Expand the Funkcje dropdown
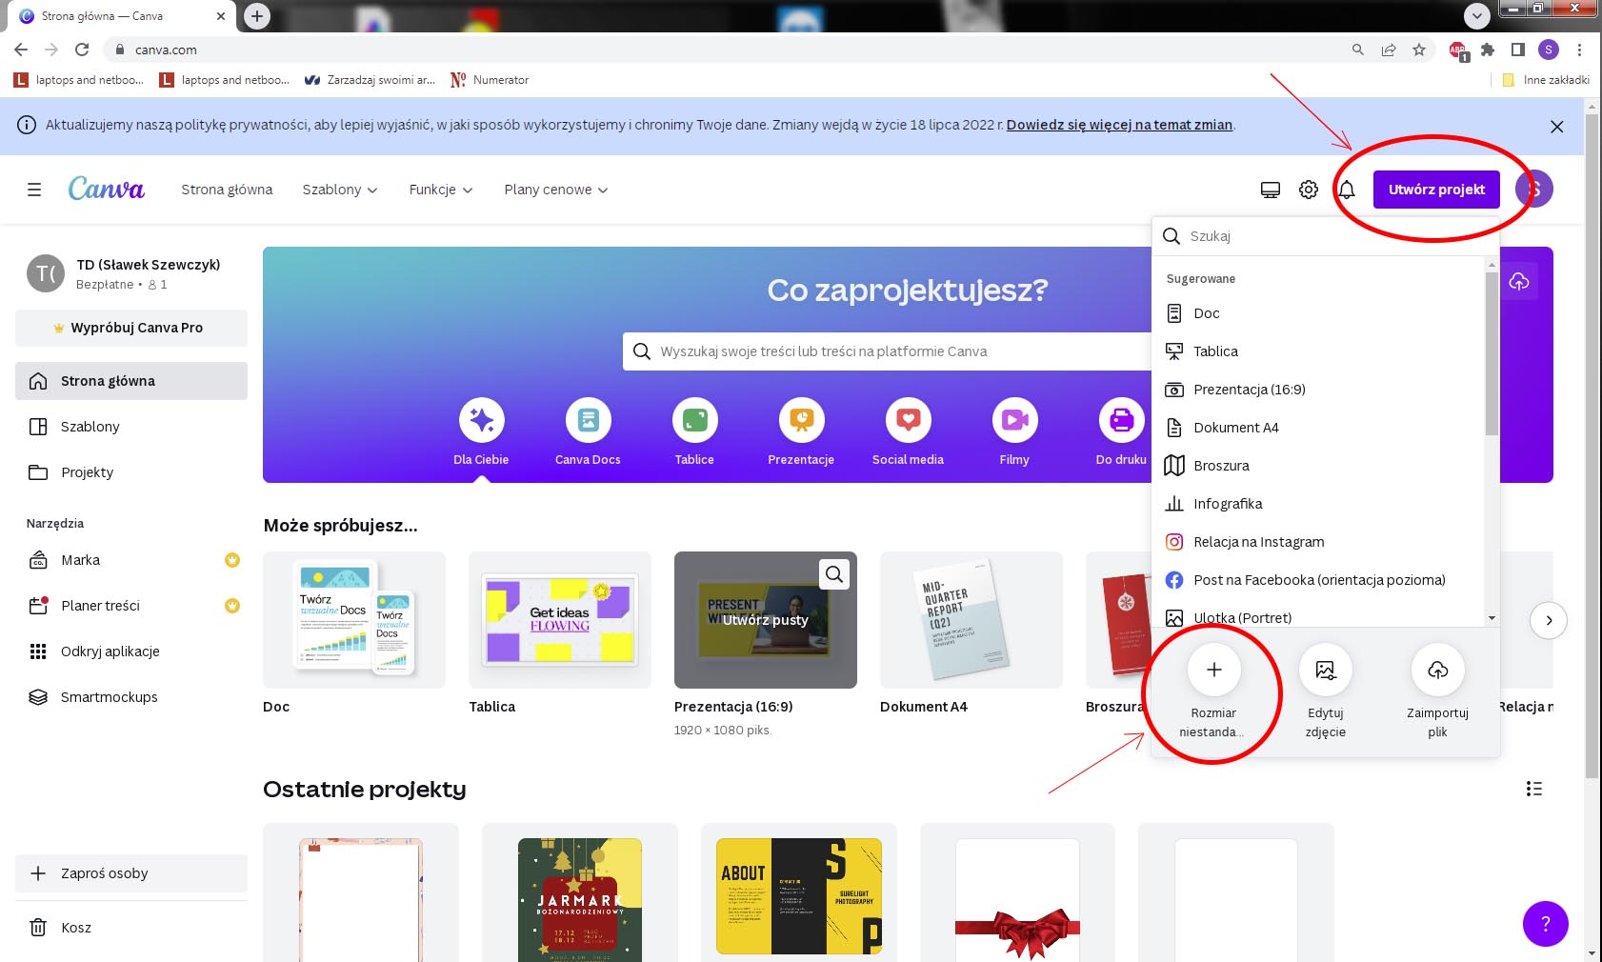This screenshot has width=1602, height=962. pos(441,190)
